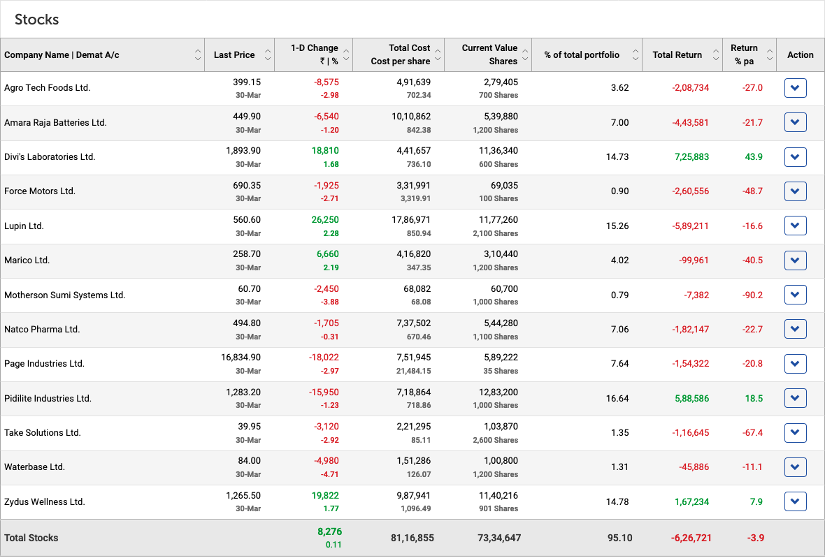Expand action menu for Force Motors

[x=795, y=191]
